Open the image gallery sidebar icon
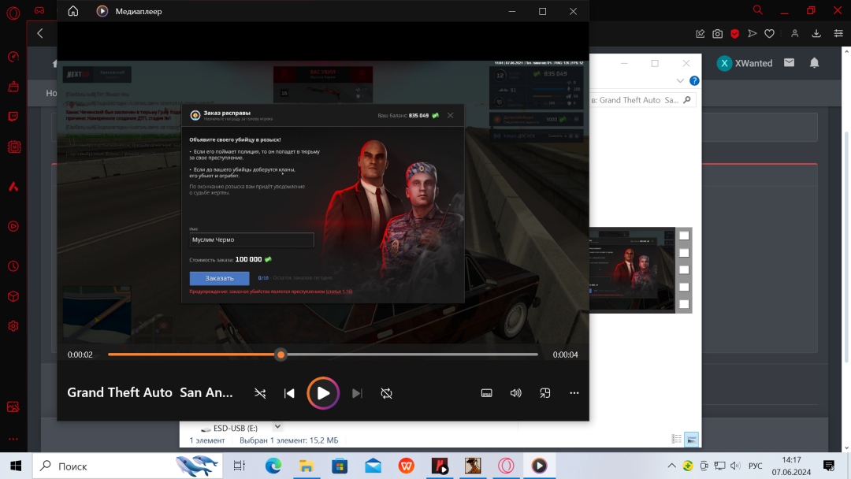 pyautogui.click(x=13, y=407)
